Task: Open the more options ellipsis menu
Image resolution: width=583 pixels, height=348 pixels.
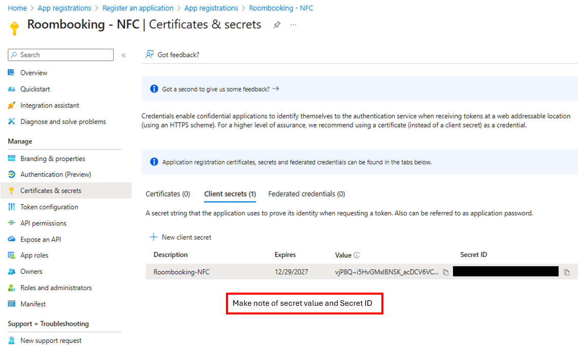Action: tap(294, 25)
